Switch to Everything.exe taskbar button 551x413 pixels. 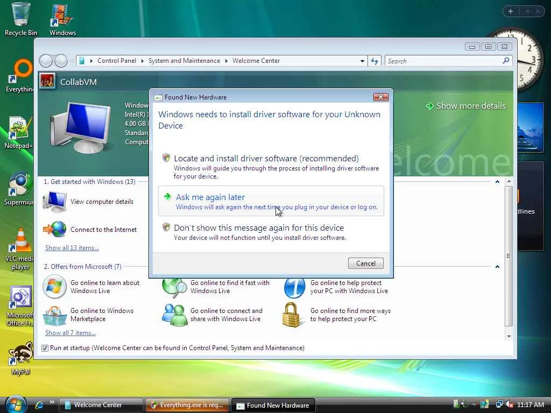click(x=187, y=405)
